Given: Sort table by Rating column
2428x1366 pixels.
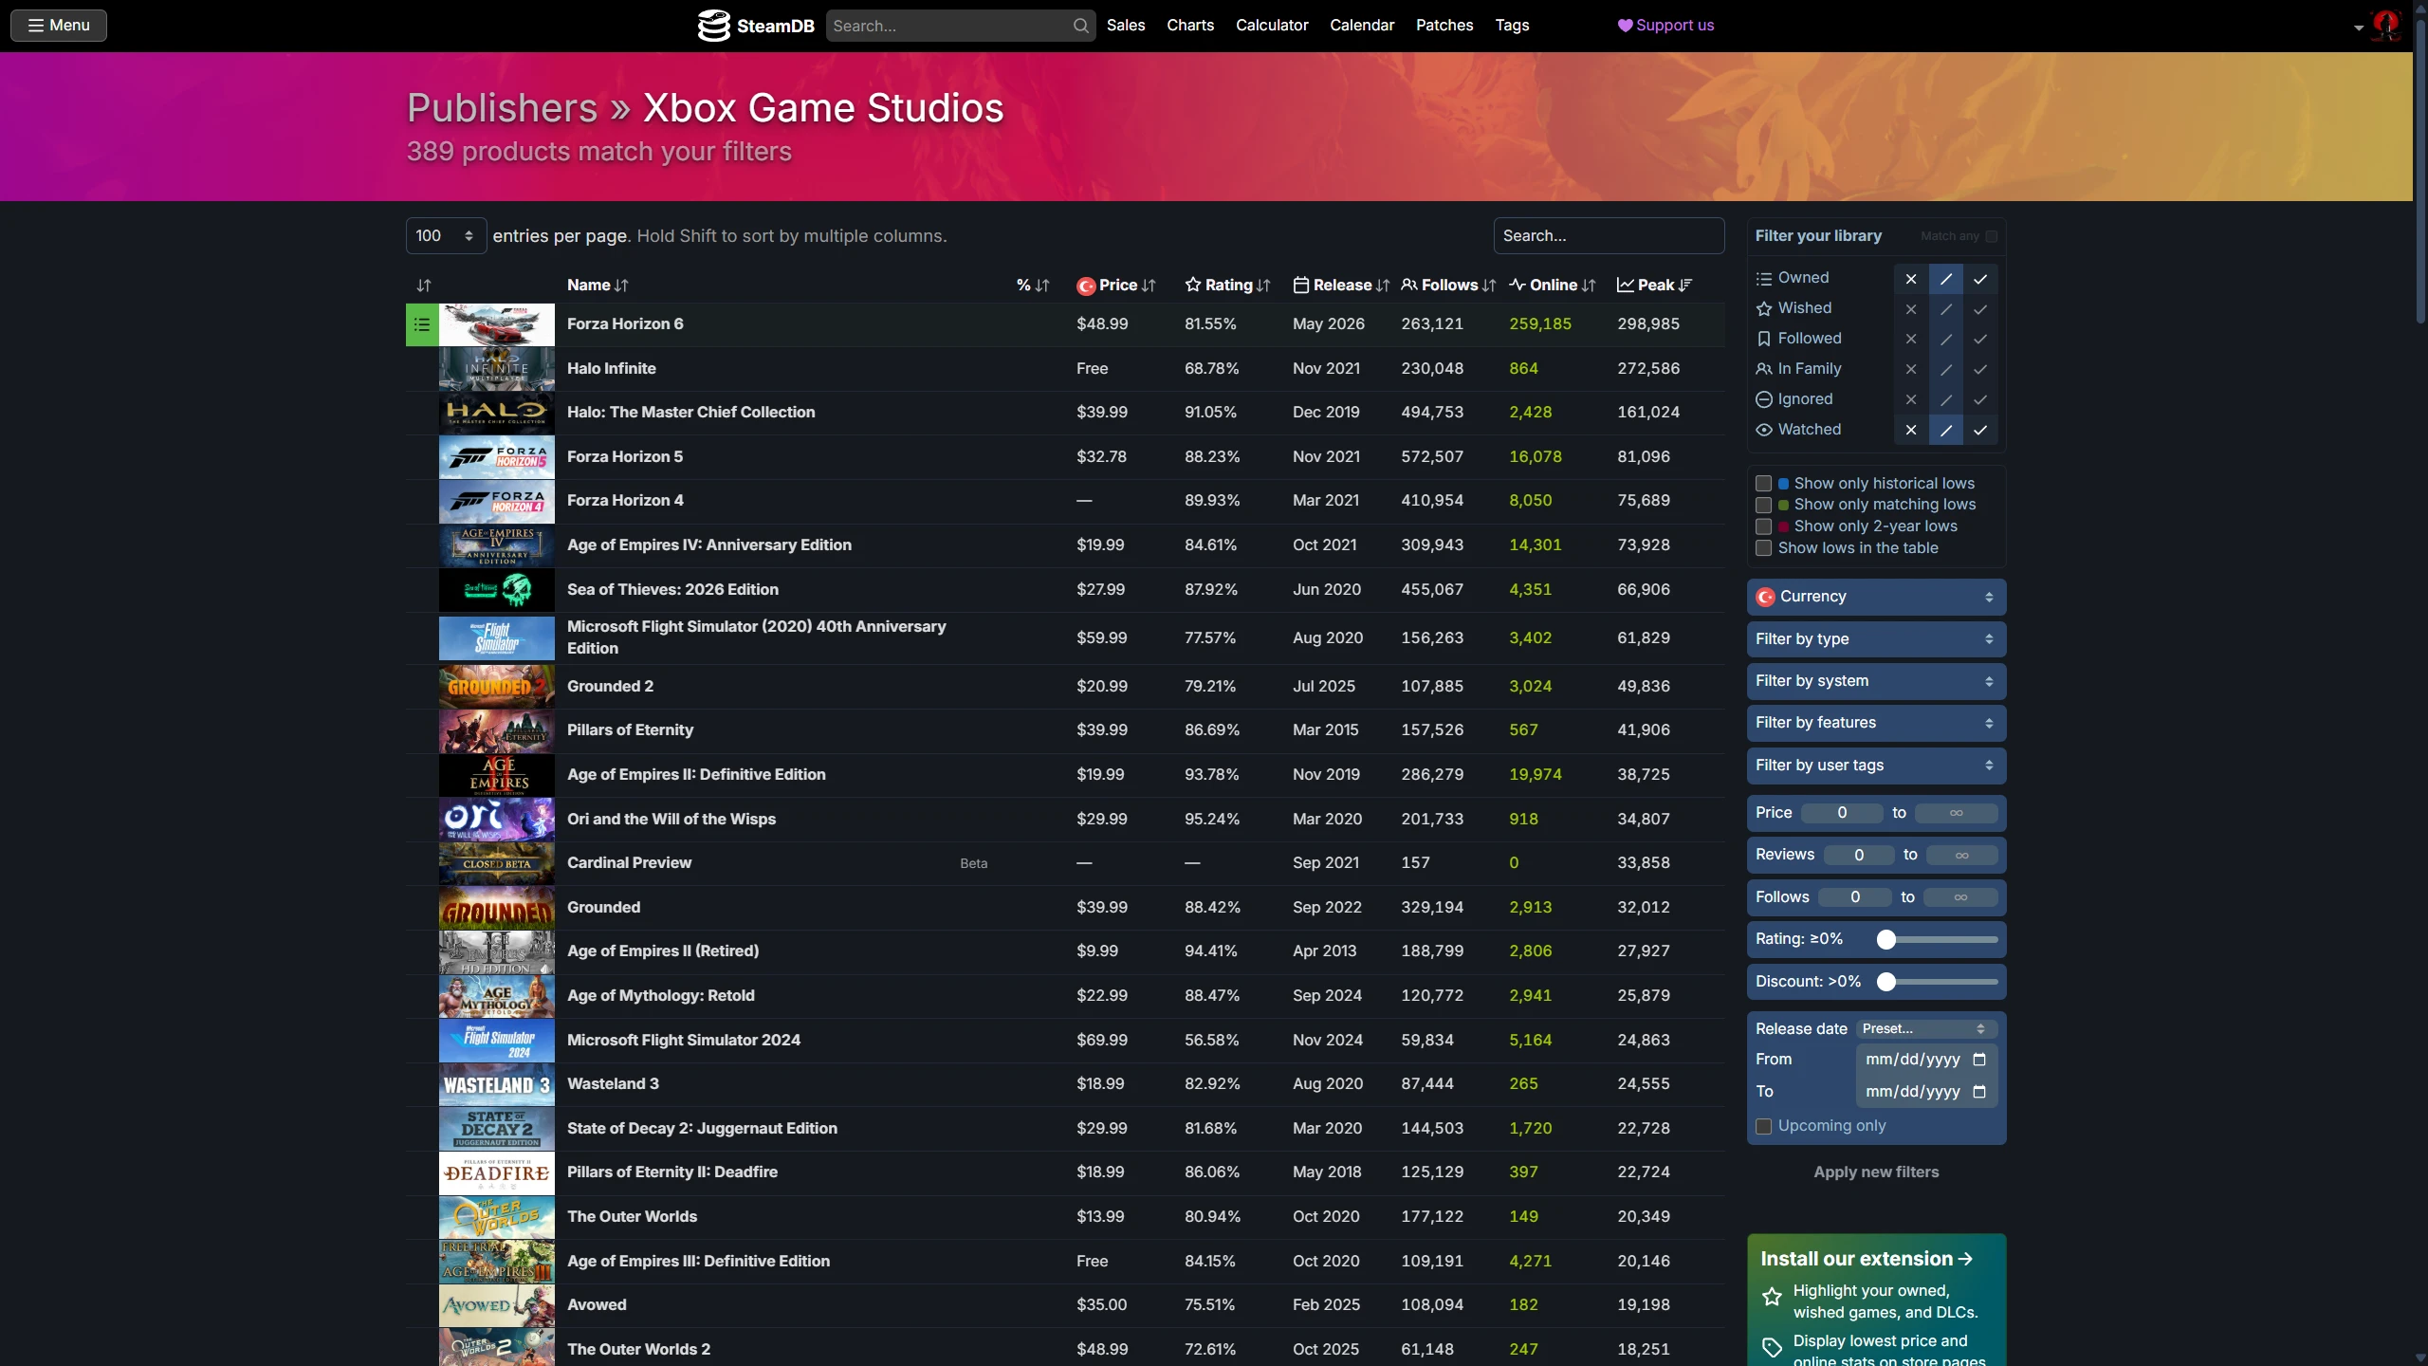Looking at the screenshot, I should pyautogui.click(x=1227, y=286).
